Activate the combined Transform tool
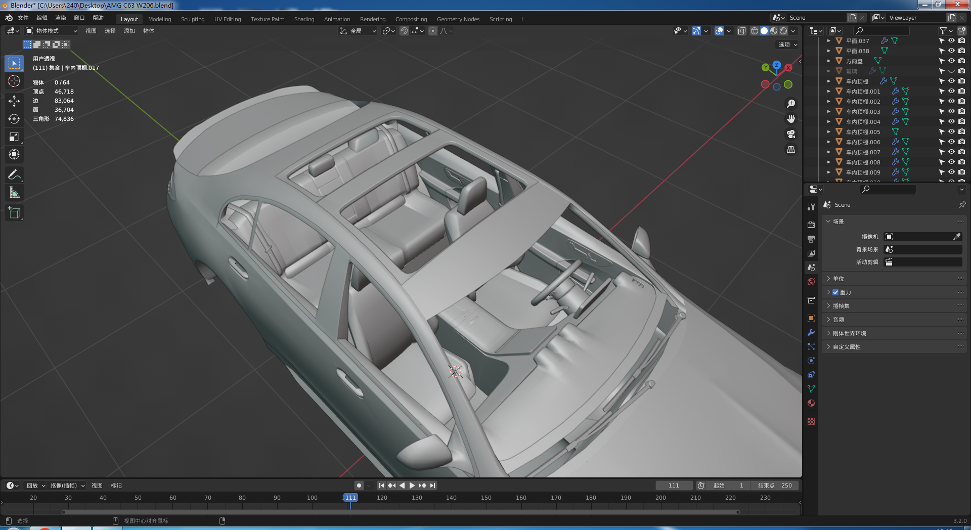This screenshot has width=971, height=530. click(x=14, y=154)
